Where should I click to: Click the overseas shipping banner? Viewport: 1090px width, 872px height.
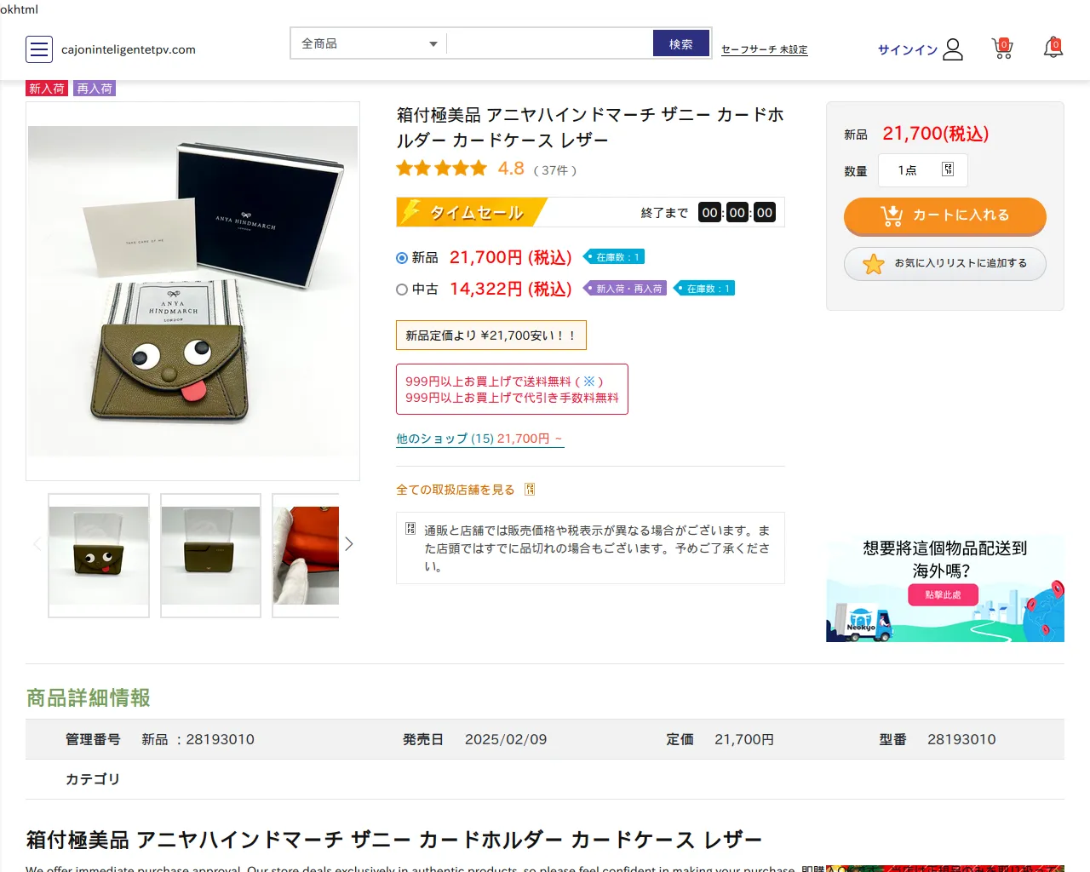tap(945, 588)
